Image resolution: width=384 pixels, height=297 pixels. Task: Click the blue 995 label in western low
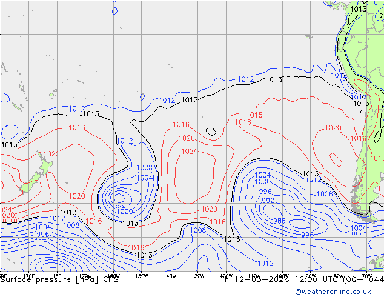click(122, 207)
